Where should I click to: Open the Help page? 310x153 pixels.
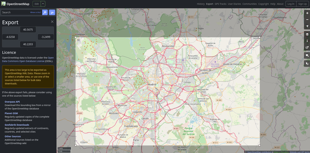pyautogui.click(x=273, y=4)
